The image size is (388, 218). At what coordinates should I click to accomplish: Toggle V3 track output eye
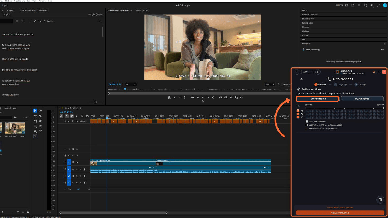coord(77,149)
